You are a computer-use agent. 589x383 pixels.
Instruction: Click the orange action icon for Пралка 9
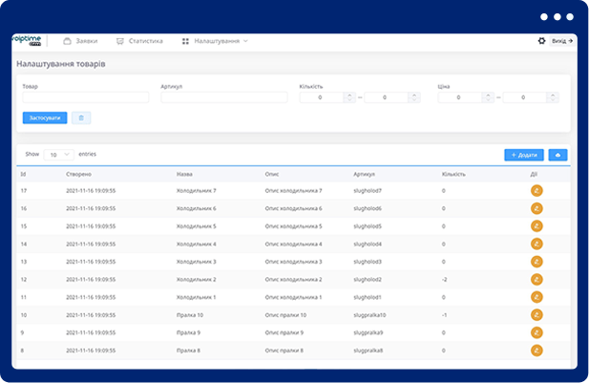click(536, 332)
